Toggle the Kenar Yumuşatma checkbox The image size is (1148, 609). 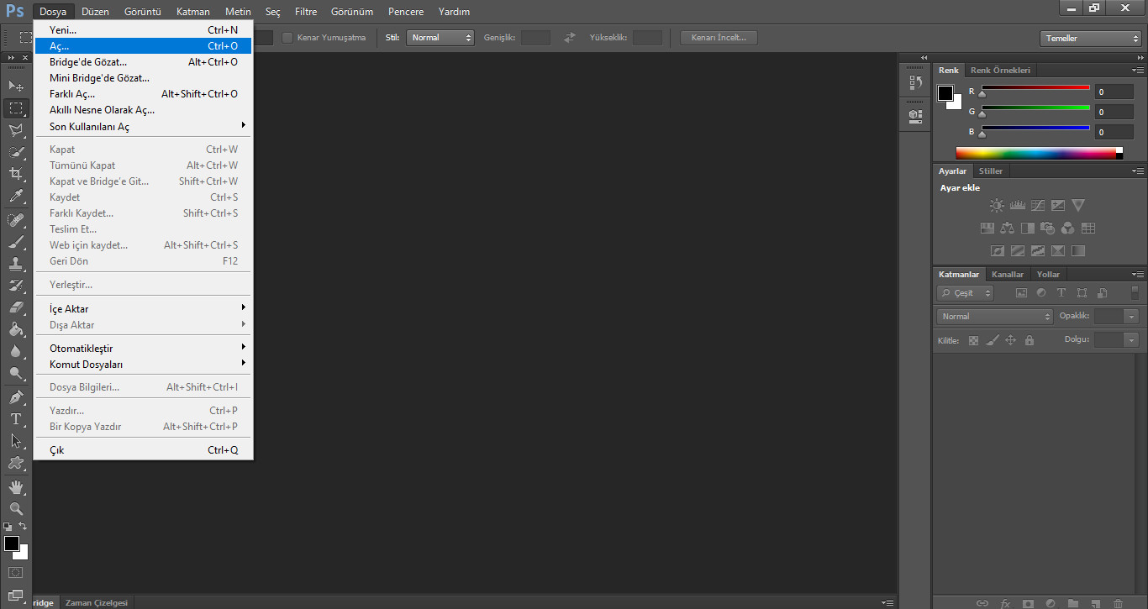click(287, 38)
